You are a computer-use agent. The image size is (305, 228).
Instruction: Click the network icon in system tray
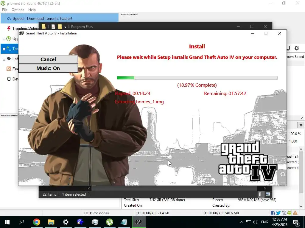pyautogui.click(x=249, y=222)
